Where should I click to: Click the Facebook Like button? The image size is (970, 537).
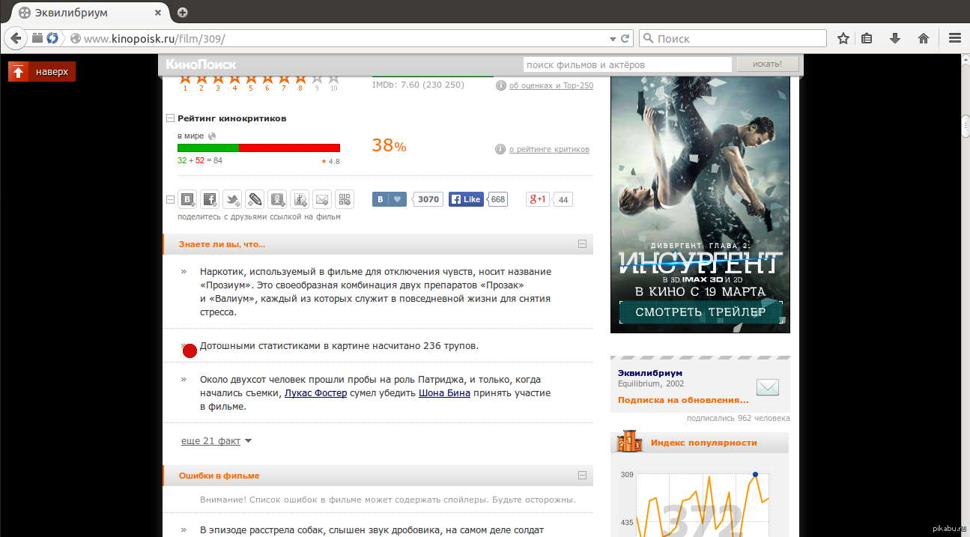click(466, 199)
